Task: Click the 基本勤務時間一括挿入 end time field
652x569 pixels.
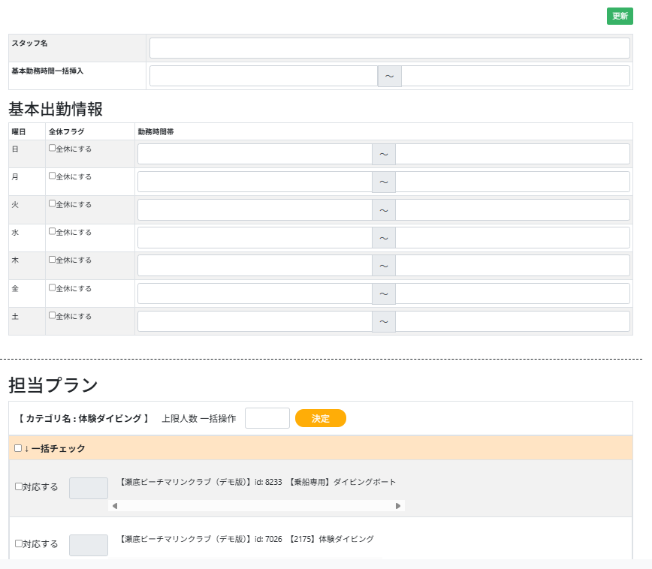Action: (x=515, y=76)
